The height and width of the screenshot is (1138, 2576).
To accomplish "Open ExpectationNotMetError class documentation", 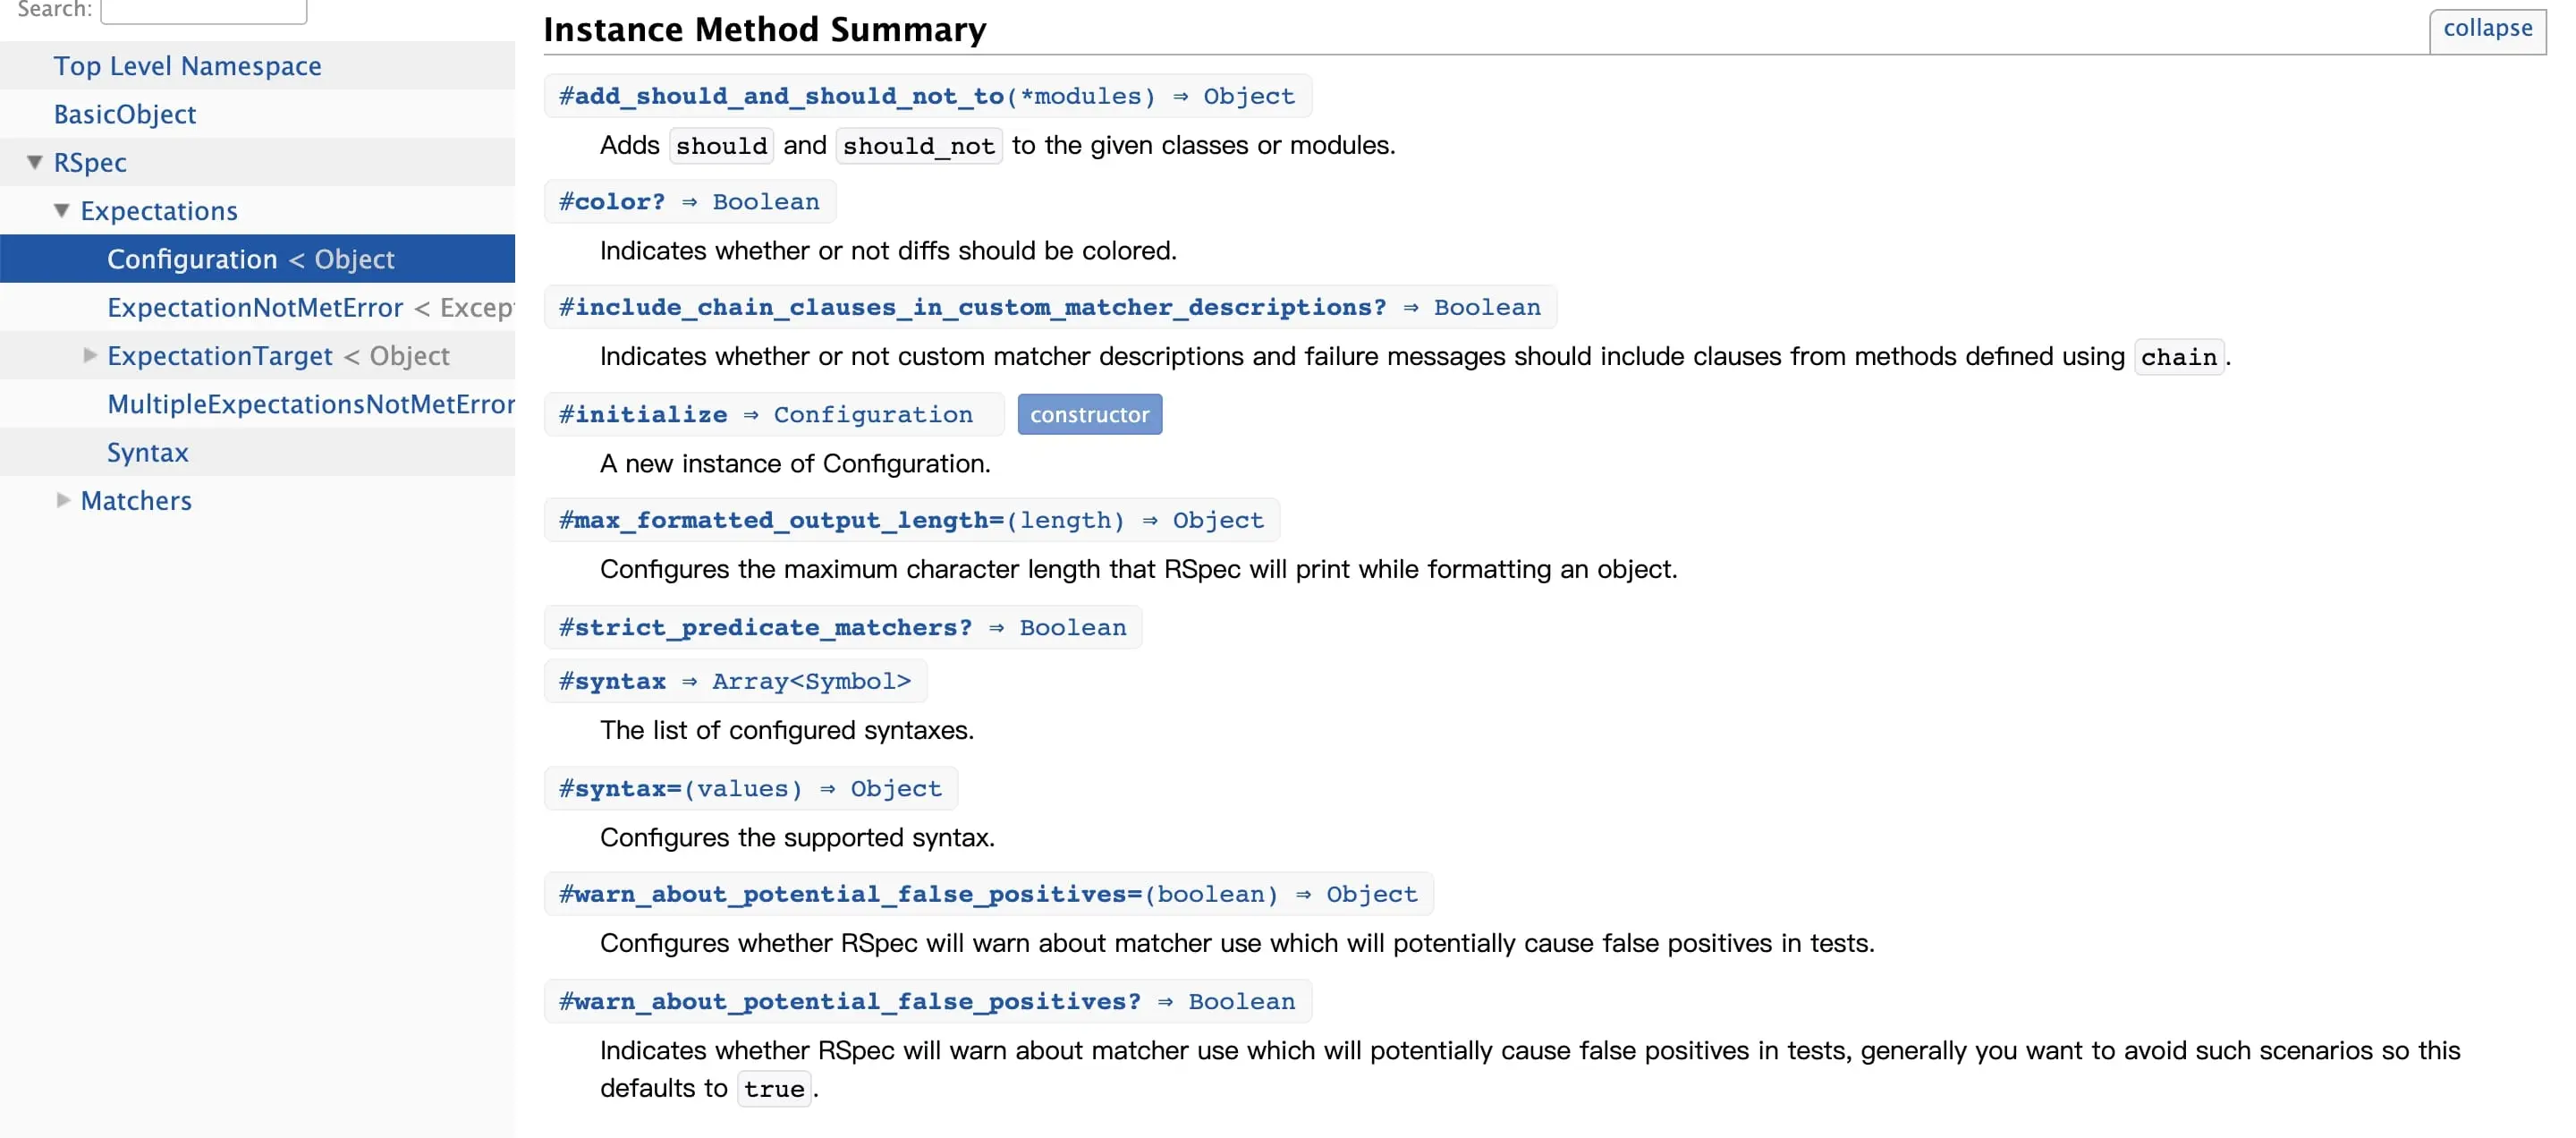I will (255, 307).
